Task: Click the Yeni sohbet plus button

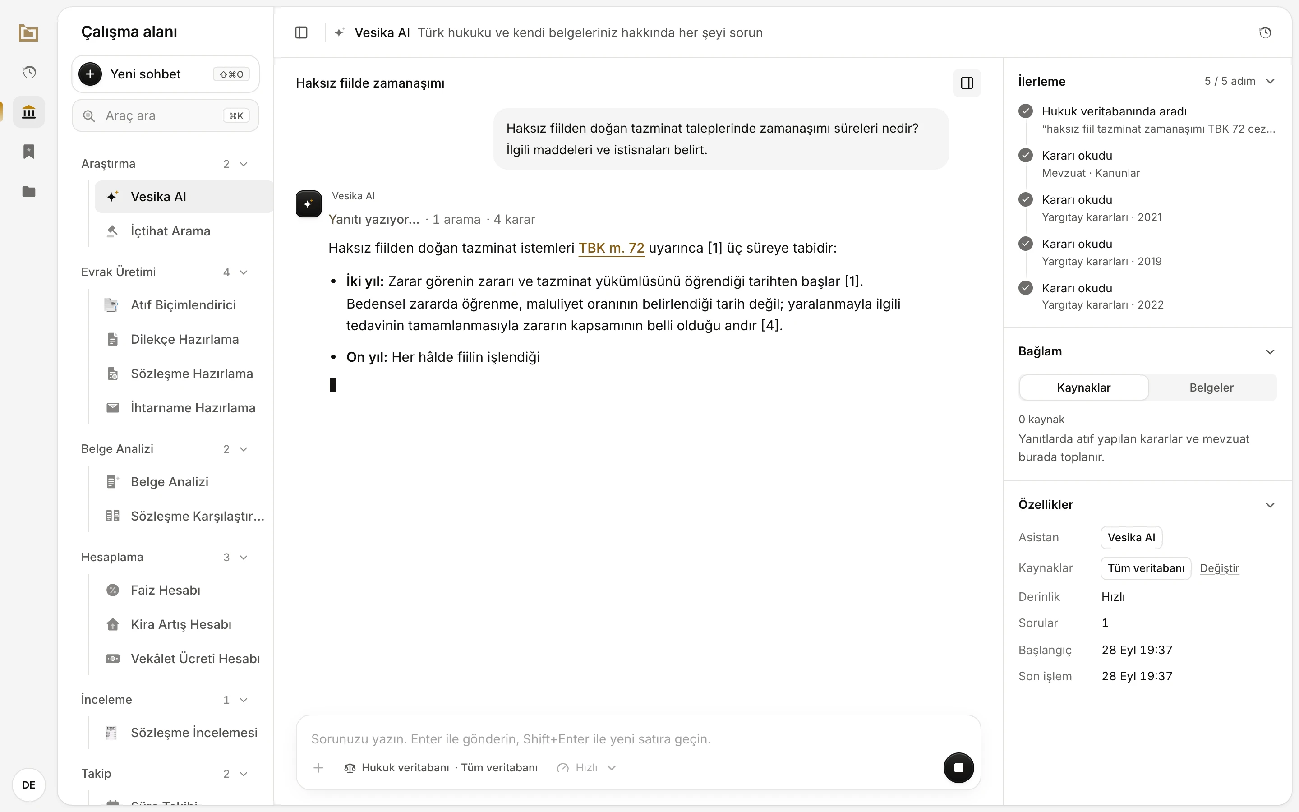Action: (90, 74)
